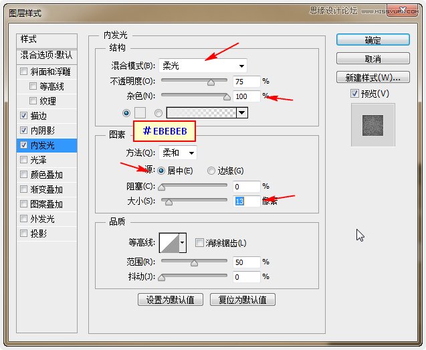
Task: Toggle the 内发光 style checkbox
Action: (24, 145)
